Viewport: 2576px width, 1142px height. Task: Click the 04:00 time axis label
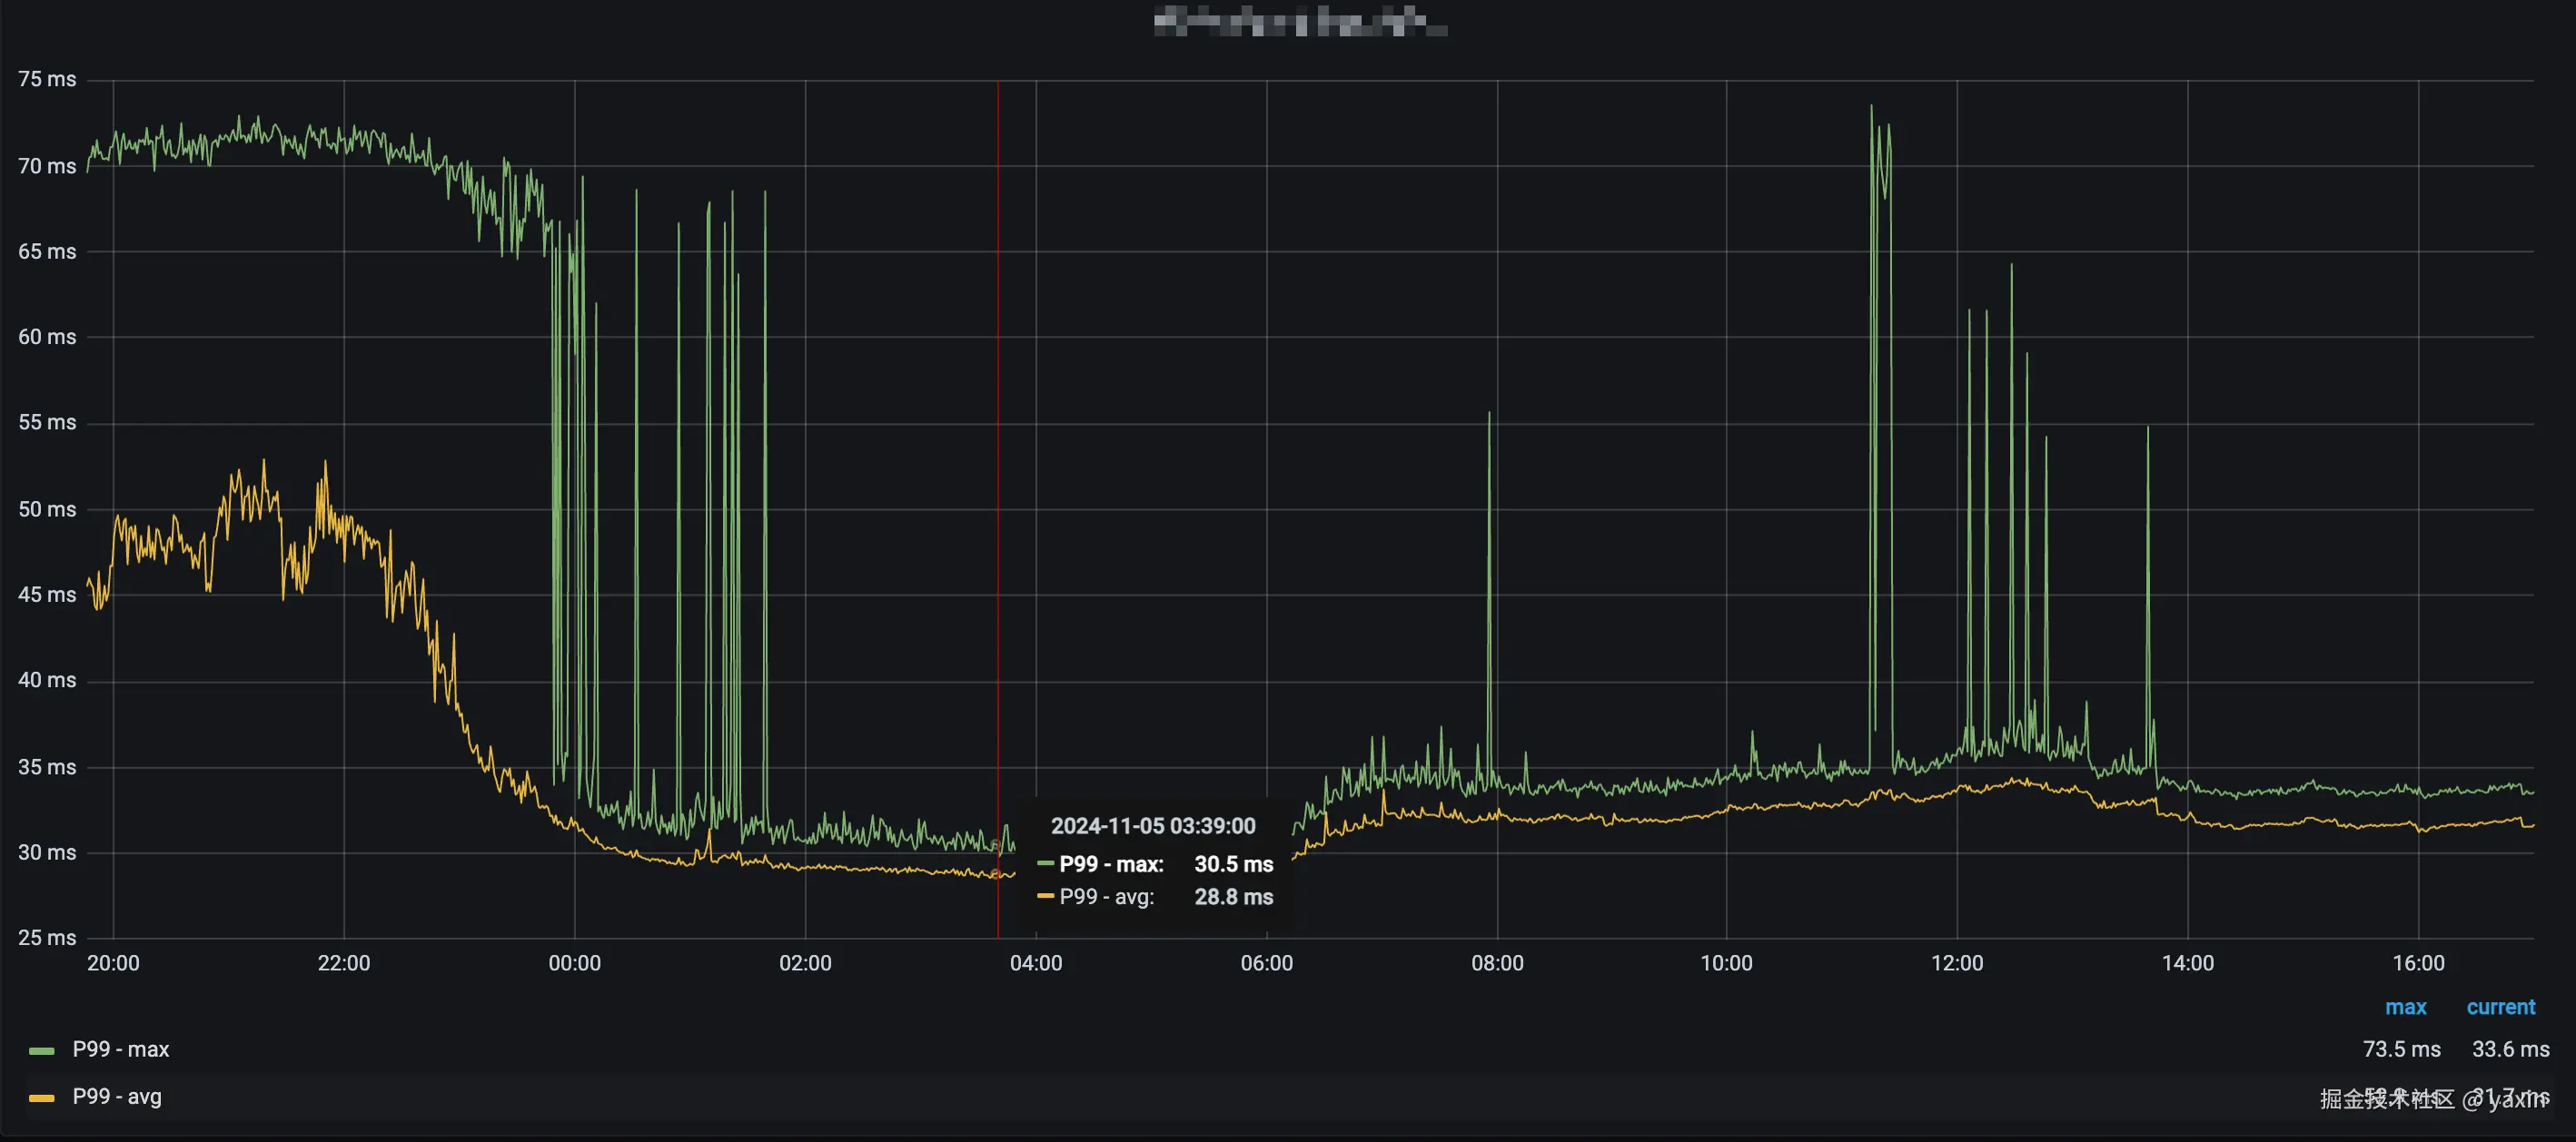tap(1036, 963)
